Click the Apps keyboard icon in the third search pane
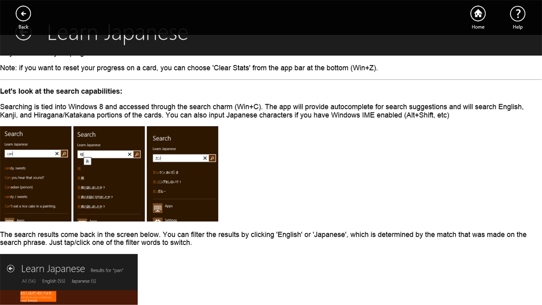This screenshot has width=542, height=305. pyautogui.click(x=157, y=208)
